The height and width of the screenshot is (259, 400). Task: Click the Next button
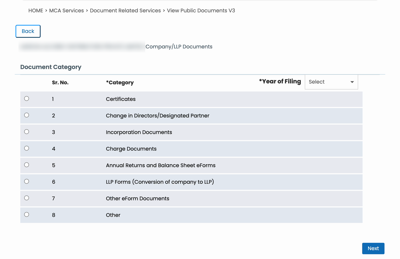(373, 248)
